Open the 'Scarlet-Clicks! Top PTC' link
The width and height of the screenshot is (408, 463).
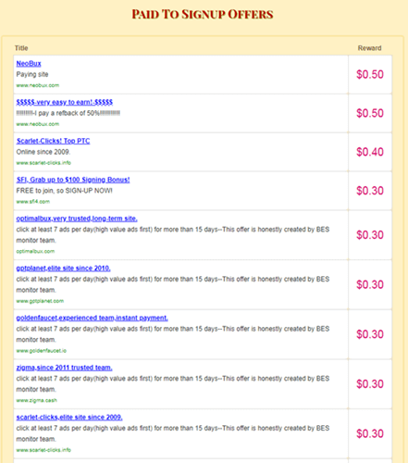tap(53, 141)
